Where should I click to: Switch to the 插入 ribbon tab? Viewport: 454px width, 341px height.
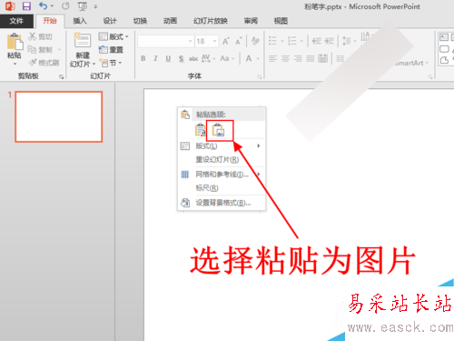pyautogui.click(x=80, y=21)
